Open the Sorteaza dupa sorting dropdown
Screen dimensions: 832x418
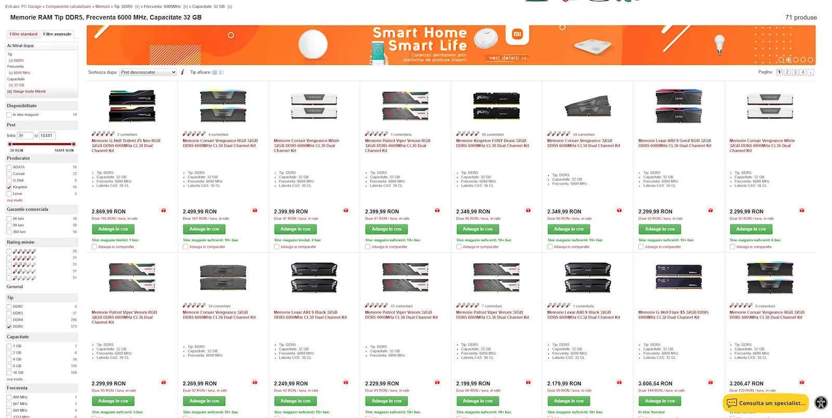point(148,72)
